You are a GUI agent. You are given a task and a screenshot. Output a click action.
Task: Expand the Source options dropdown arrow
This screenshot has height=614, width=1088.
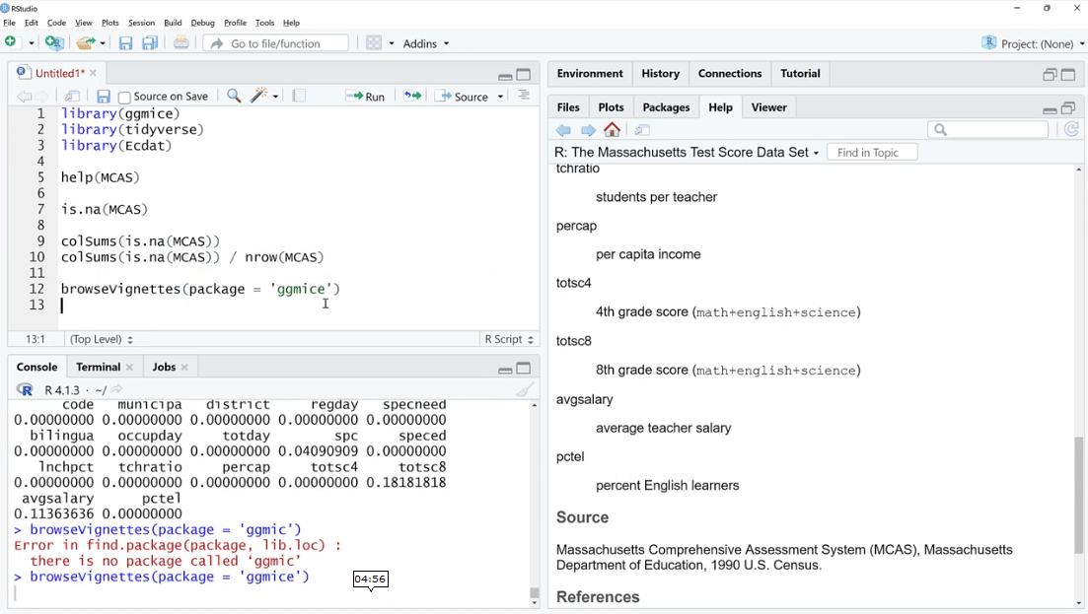coord(500,97)
